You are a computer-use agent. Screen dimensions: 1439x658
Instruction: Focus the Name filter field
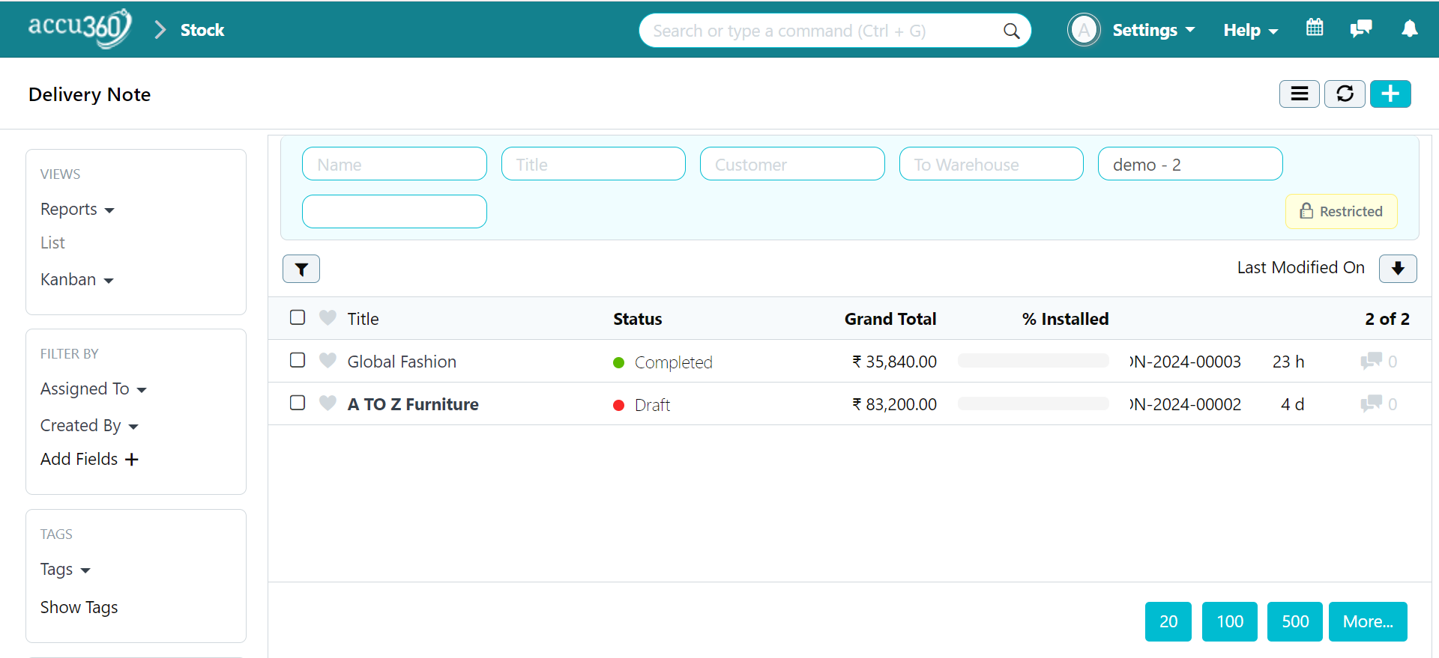tap(394, 164)
